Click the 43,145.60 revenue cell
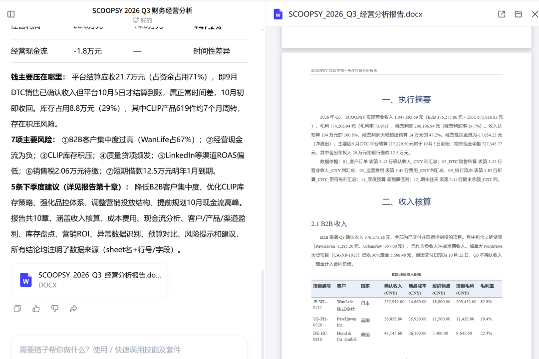This screenshot has height=359, width=539. point(393,333)
